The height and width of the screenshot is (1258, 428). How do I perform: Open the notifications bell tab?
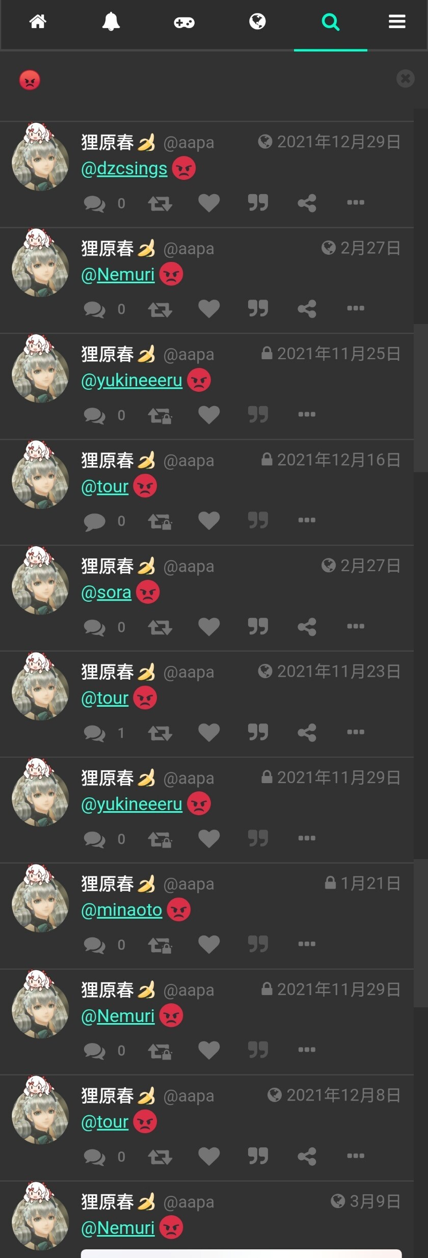click(111, 22)
